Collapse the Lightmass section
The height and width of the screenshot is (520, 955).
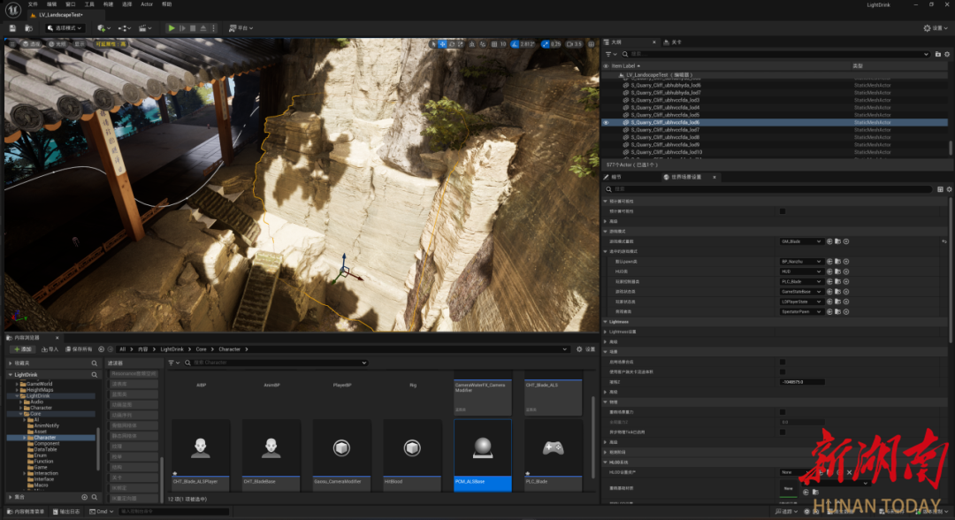point(606,322)
